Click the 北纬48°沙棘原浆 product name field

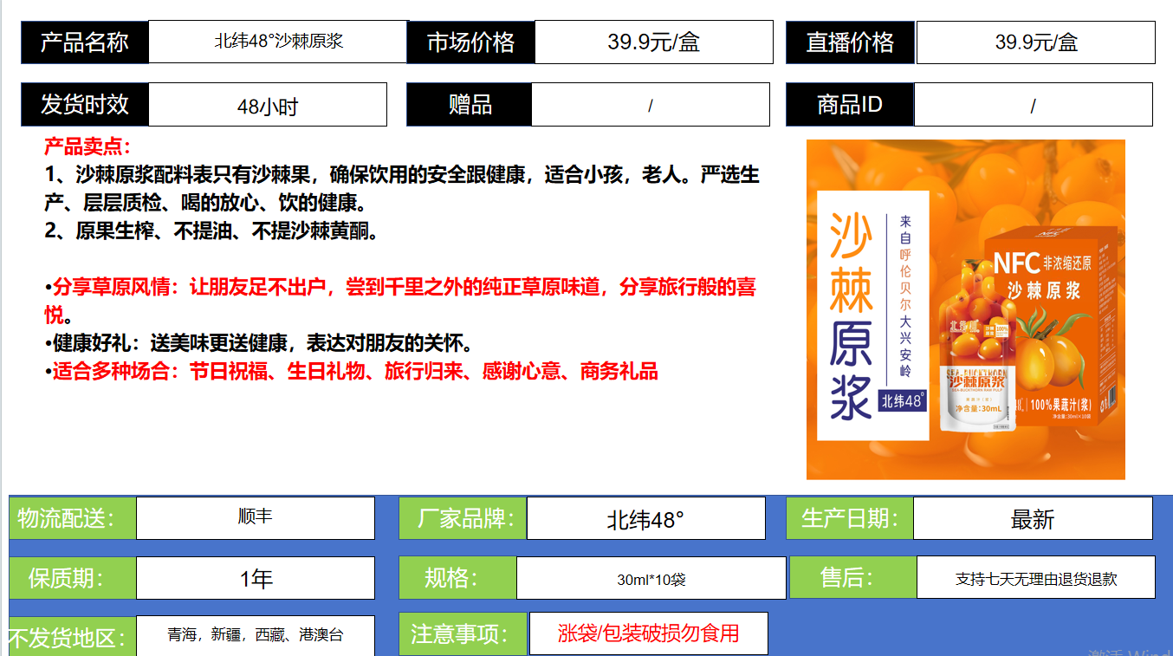278,42
